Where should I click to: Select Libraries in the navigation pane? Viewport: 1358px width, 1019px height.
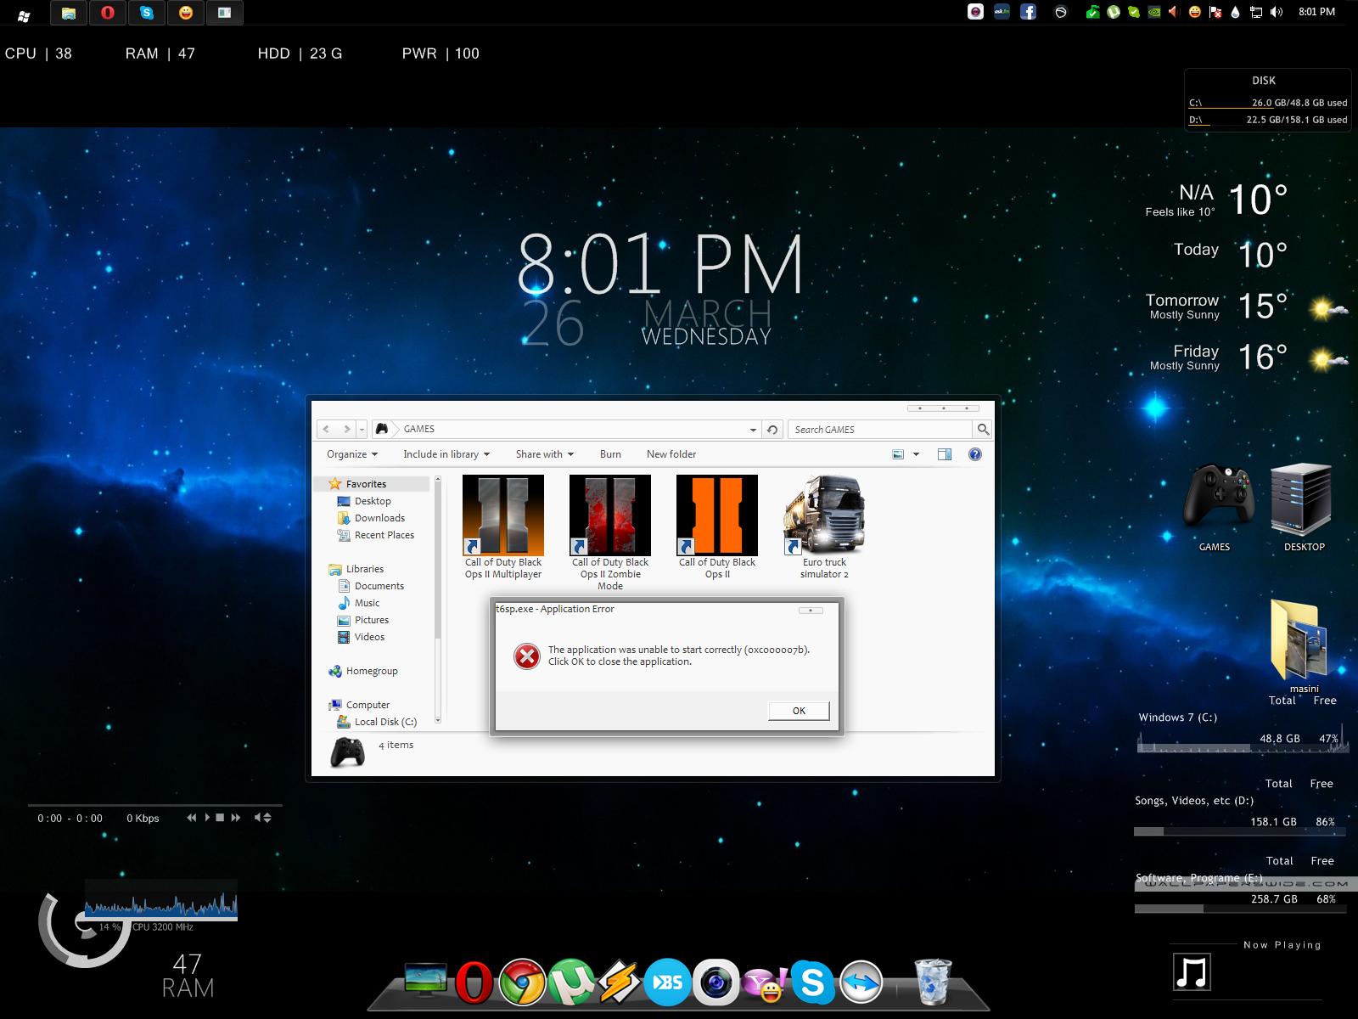365,569
